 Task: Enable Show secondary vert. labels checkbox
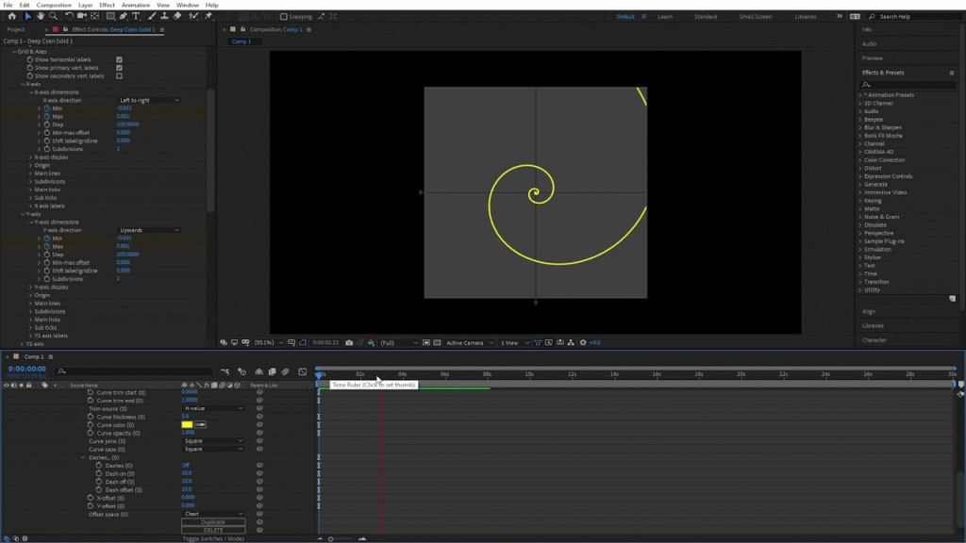click(x=119, y=75)
